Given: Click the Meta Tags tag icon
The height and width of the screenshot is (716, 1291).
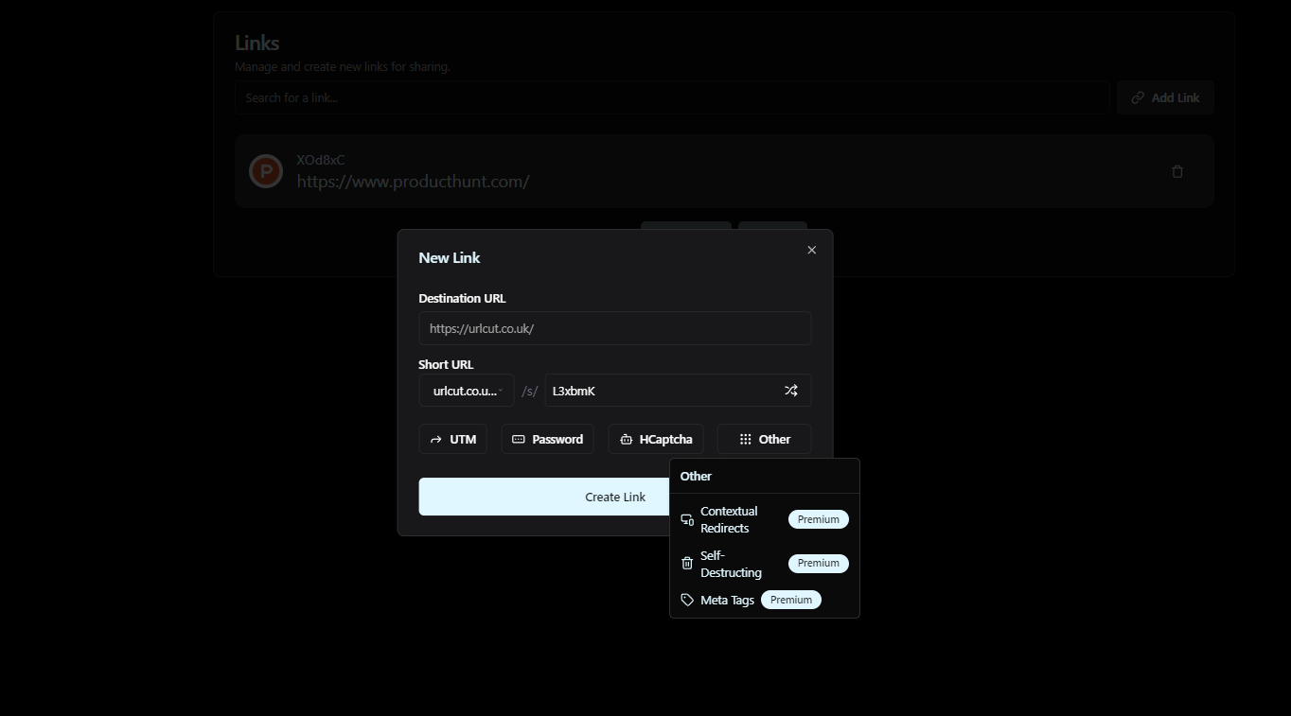Looking at the screenshot, I should [x=687, y=600].
